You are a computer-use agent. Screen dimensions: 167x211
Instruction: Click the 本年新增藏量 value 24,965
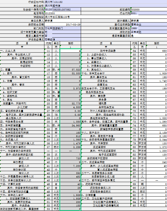(x=70, y=125)
